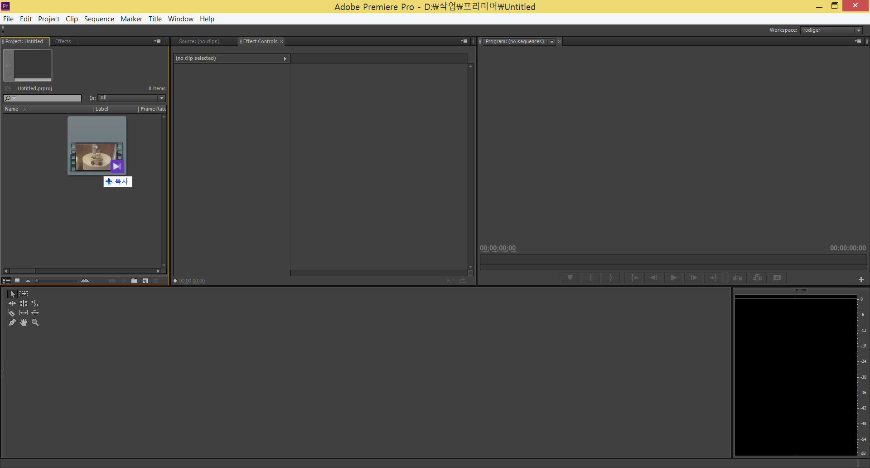870x468 pixels.
Task: Switch to the Effects tab
Action: 63,41
